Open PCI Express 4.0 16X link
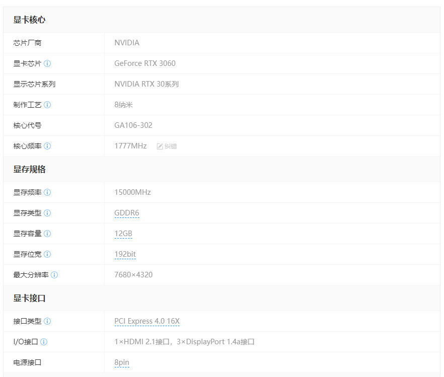Viewport: 444px width, 377px height. (147, 321)
